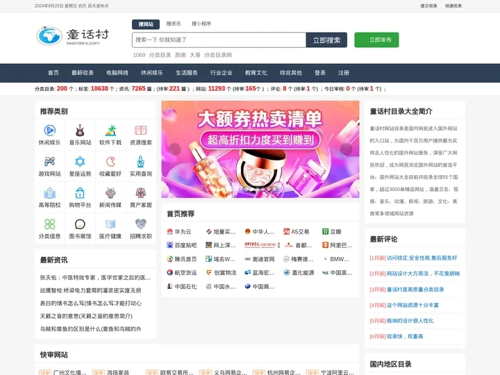Open the 医疗健康 category icon
The height and width of the screenshot is (375, 500).
pos(110,224)
